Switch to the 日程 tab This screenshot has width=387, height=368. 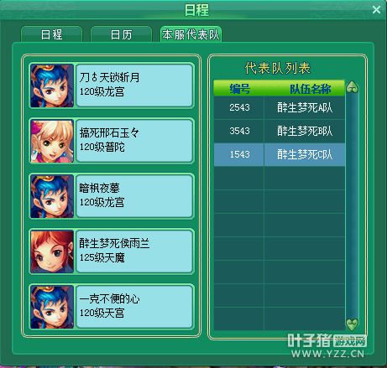(x=51, y=34)
